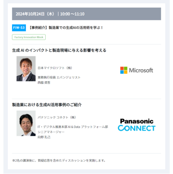Click the footnote about the post-talk discussion
This screenshot has height=174, width=173.
59,161
